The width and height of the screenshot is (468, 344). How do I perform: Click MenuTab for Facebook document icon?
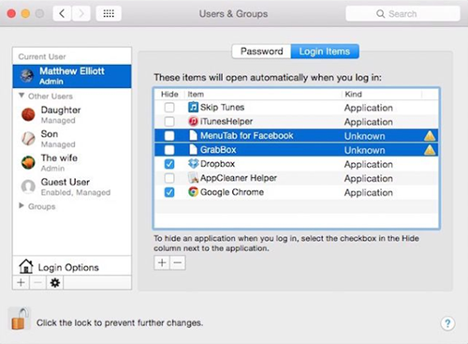coord(193,136)
